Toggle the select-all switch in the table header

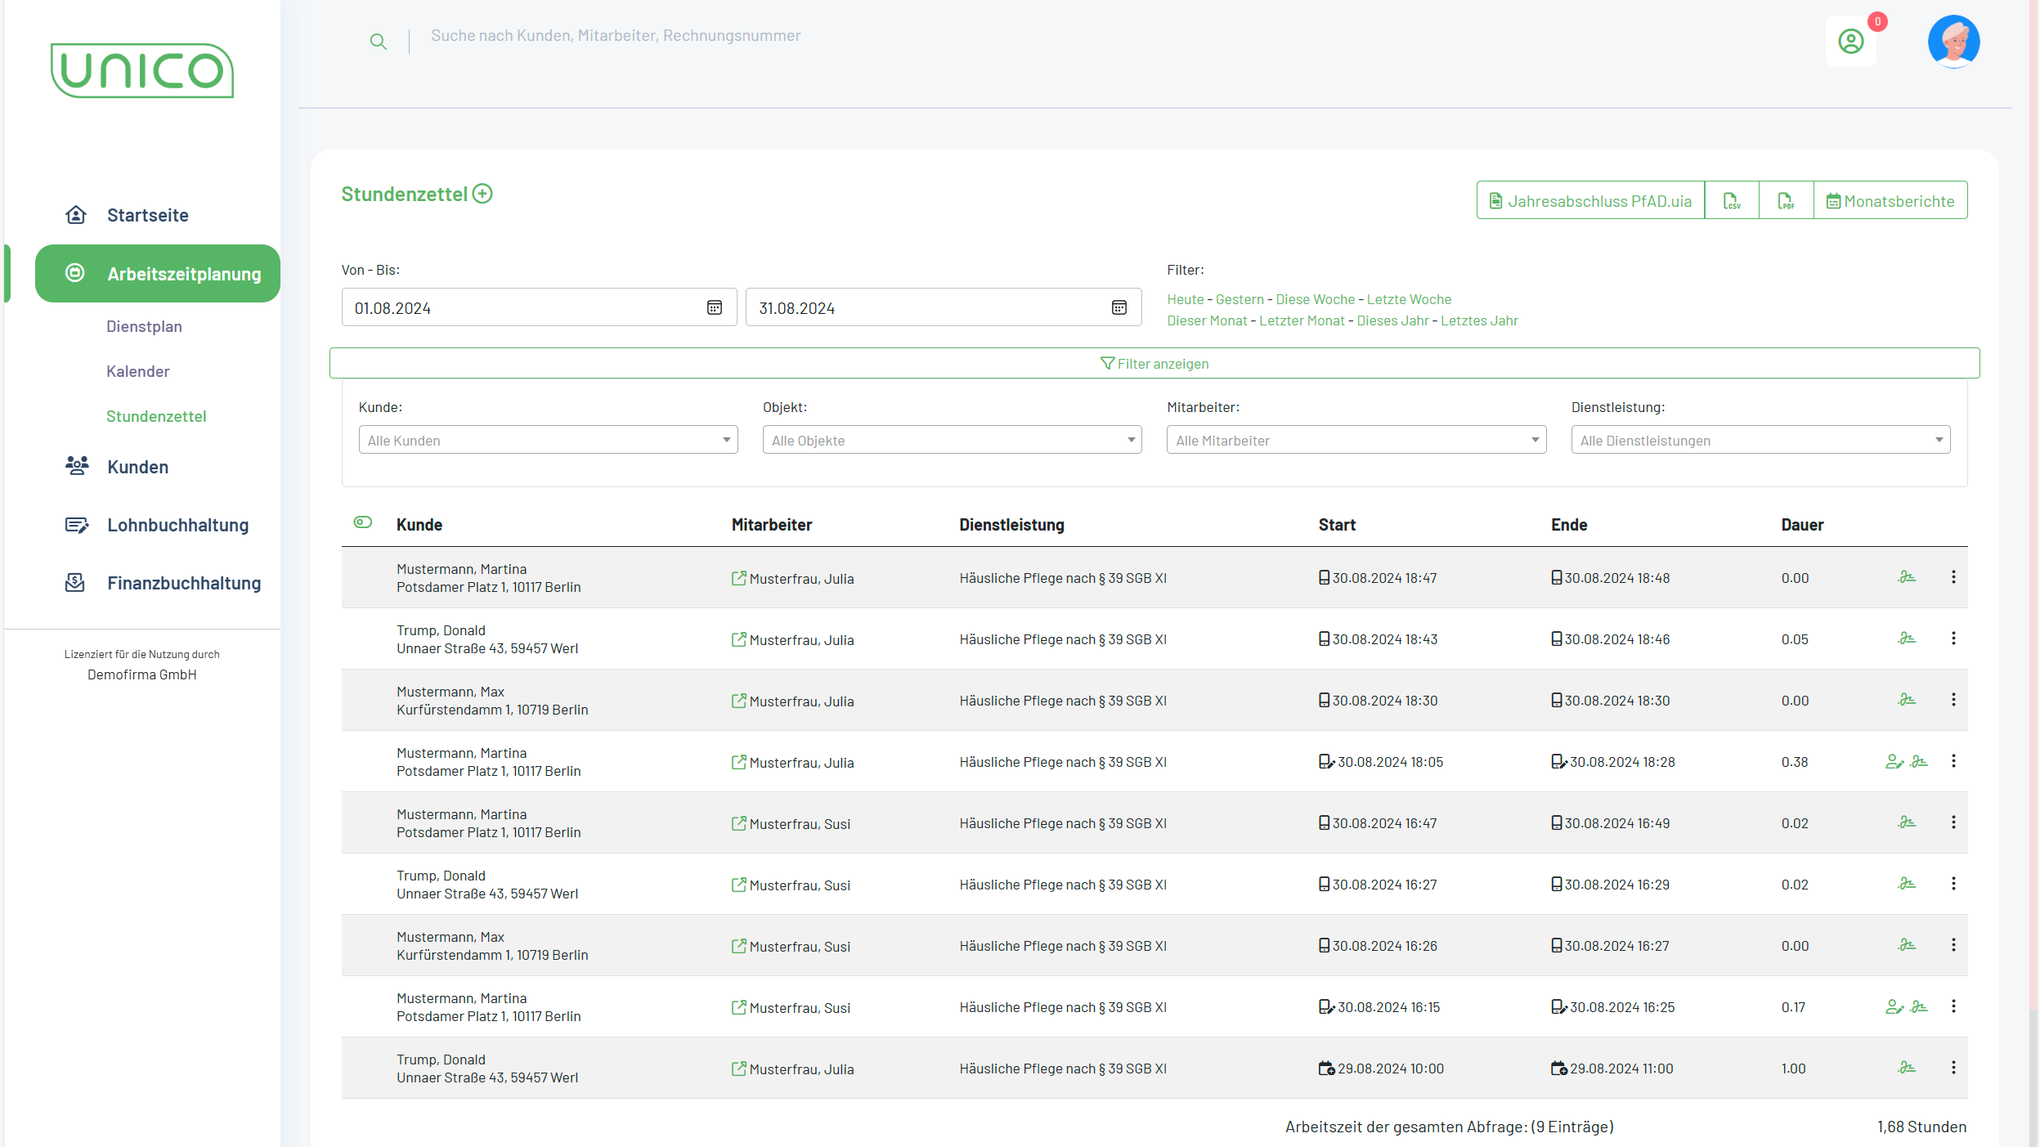363,522
